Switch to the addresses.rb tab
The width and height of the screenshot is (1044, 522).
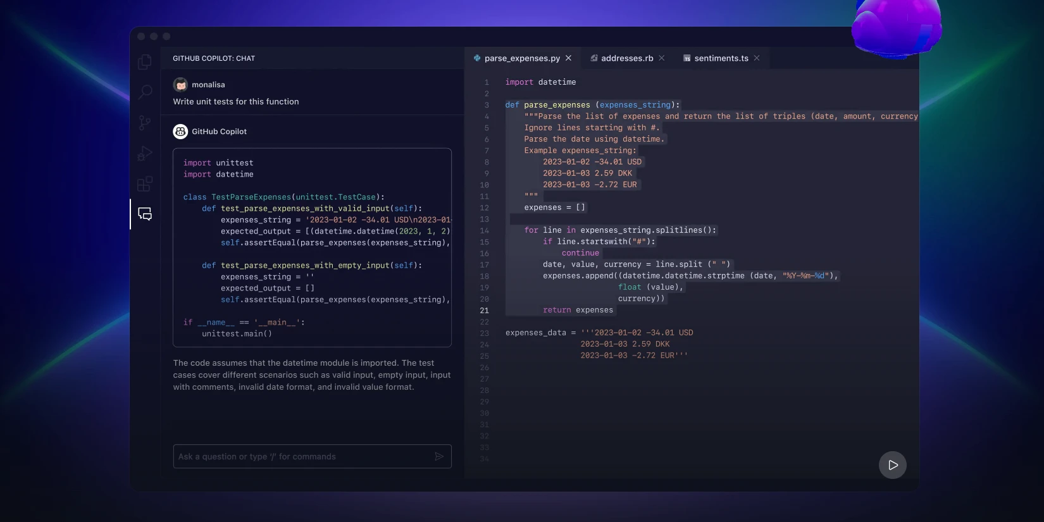pos(627,58)
